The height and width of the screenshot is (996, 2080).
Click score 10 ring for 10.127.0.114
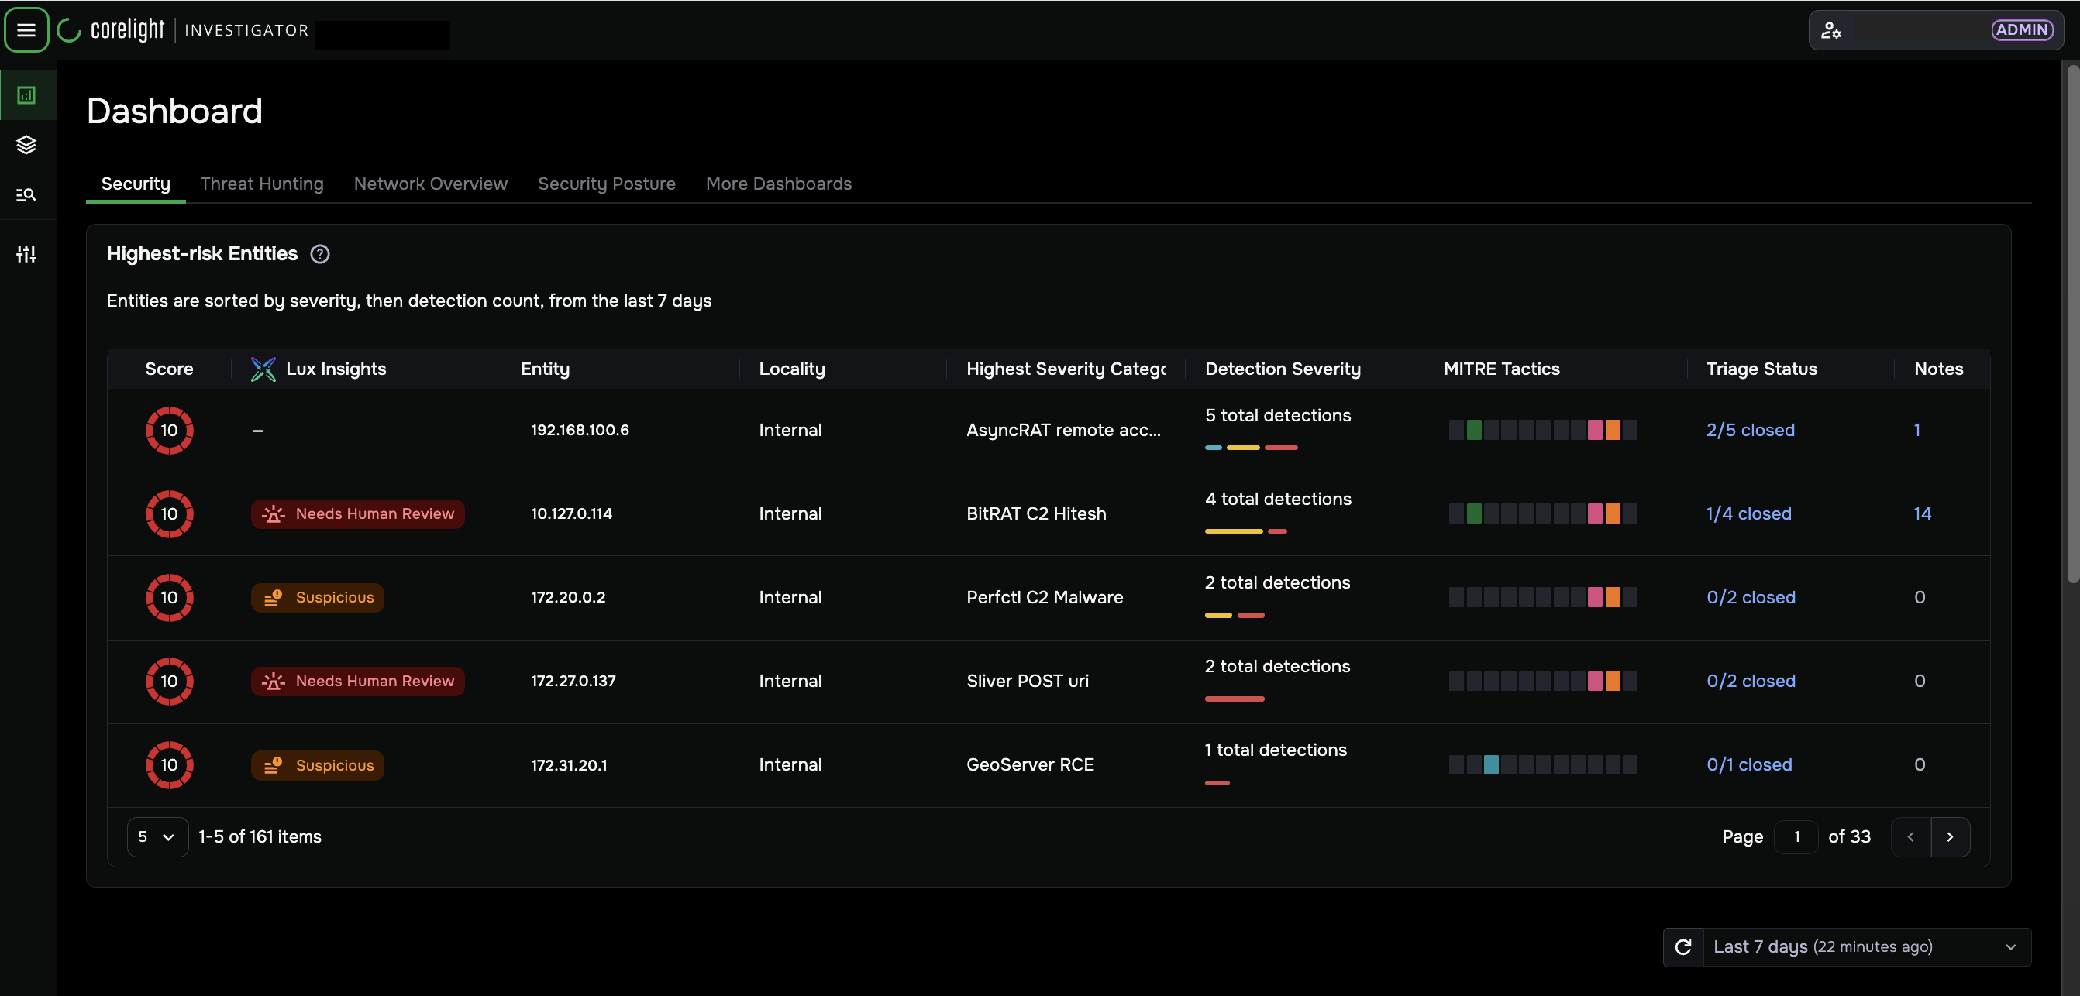point(169,514)
